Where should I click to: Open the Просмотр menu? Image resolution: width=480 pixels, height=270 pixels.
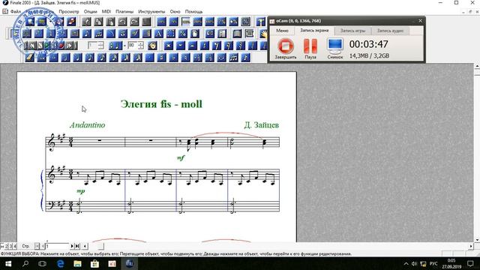point(69,11)
